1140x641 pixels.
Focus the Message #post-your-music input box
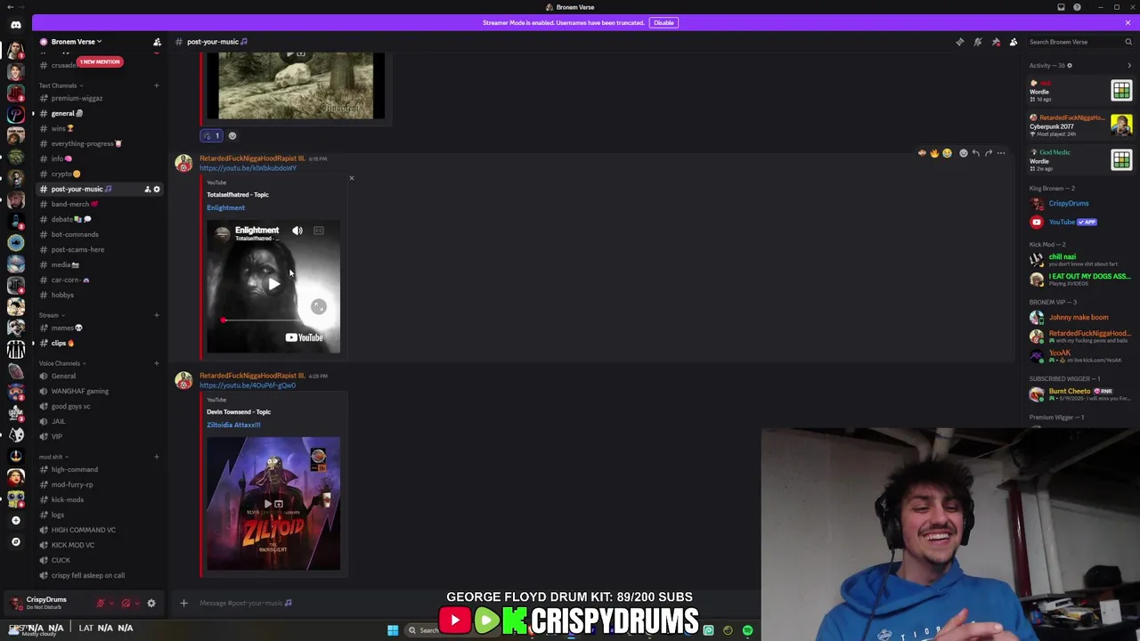coord(463,603)
